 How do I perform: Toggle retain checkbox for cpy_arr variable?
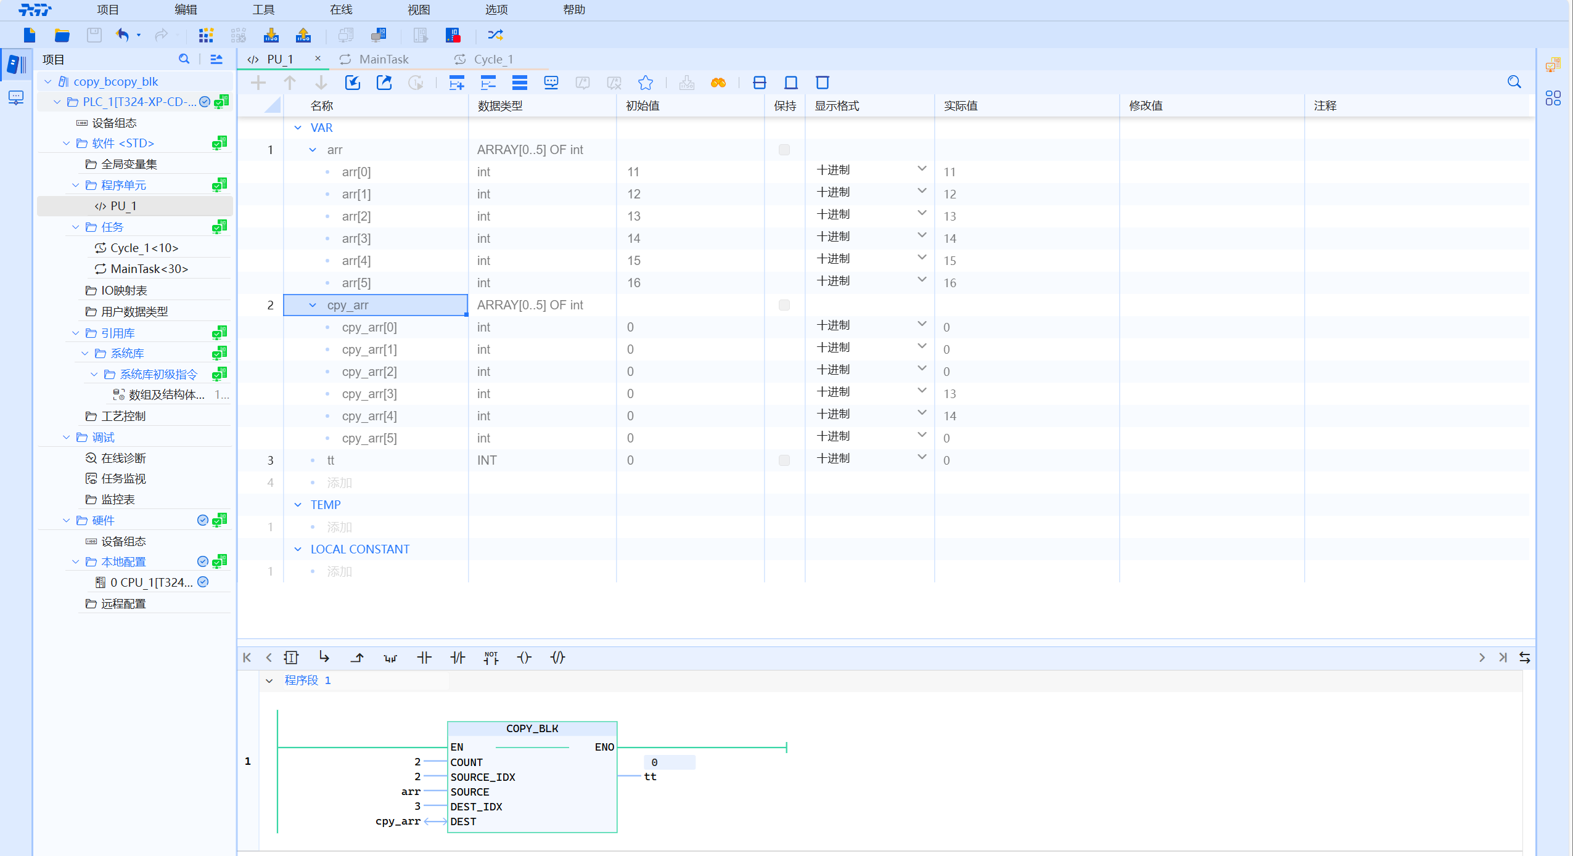tap(784, 305)
